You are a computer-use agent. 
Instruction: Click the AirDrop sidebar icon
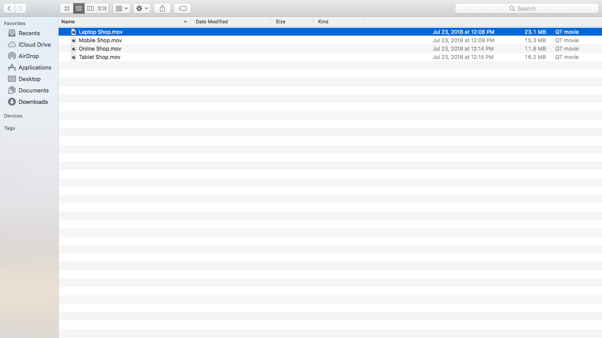[12, 56]
